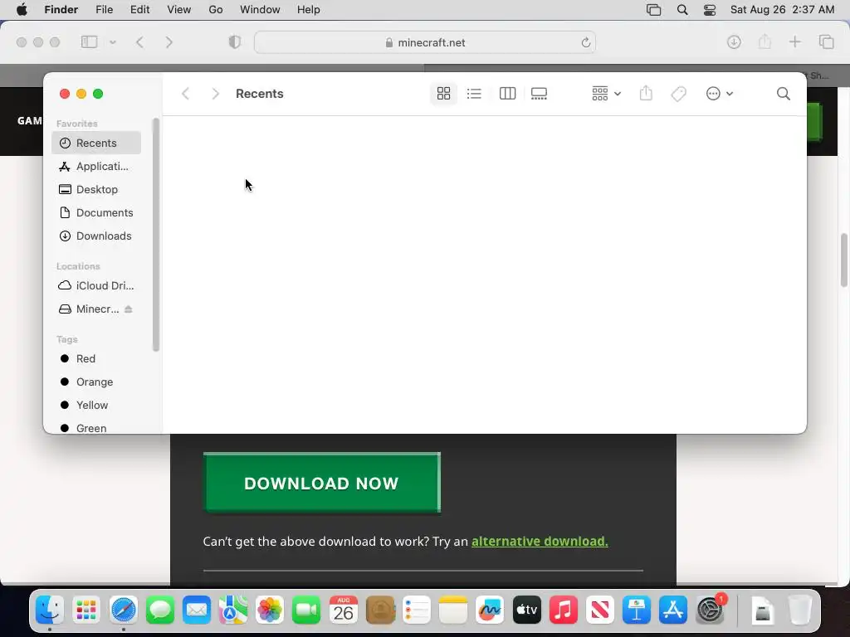Switch Finder to column view
The height and width of the screenshot is (637, 850).
507,94
